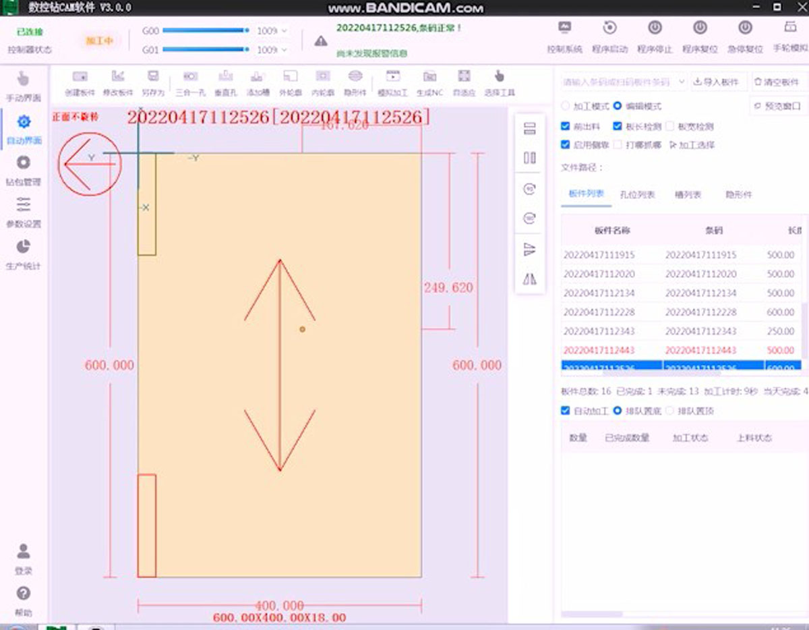Image resolution: width=809 pixels, height=630 pixels.
Task: Open 钻包管理 in the left sidebar
Action: [x=24, y=163]
